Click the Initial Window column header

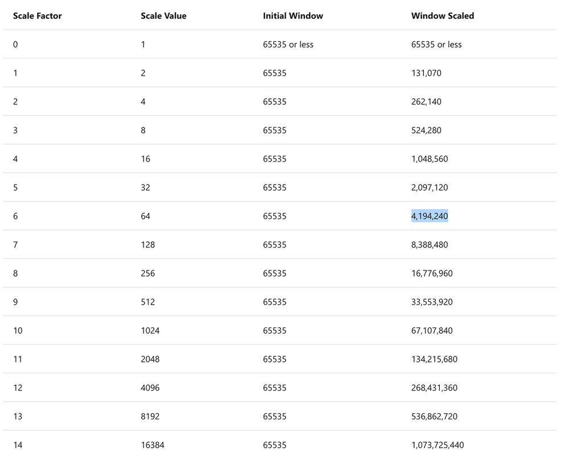[292, 16]
